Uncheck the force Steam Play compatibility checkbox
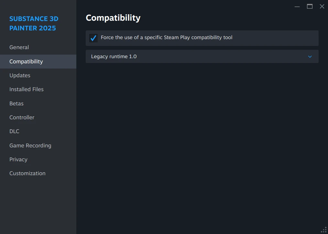Screen dimensions: 328x234 93,38
